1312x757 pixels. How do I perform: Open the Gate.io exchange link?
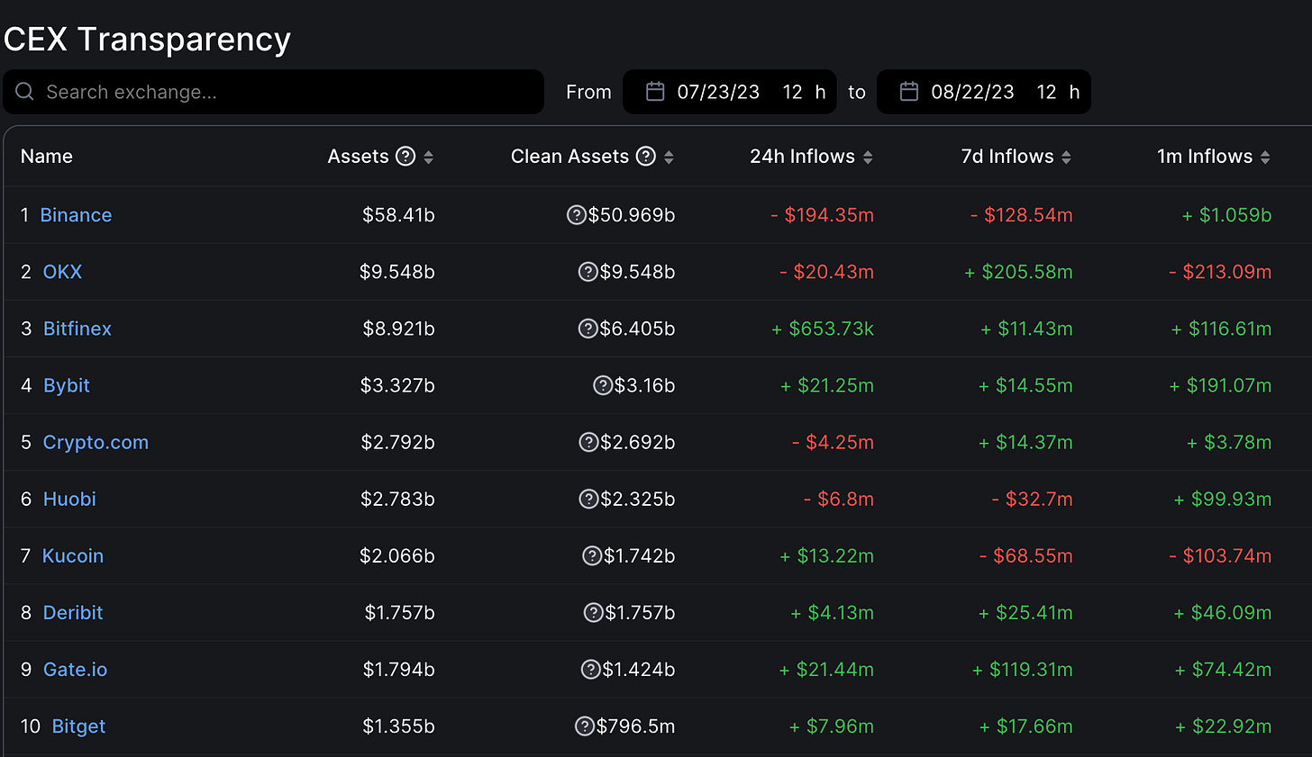[75, 669]
